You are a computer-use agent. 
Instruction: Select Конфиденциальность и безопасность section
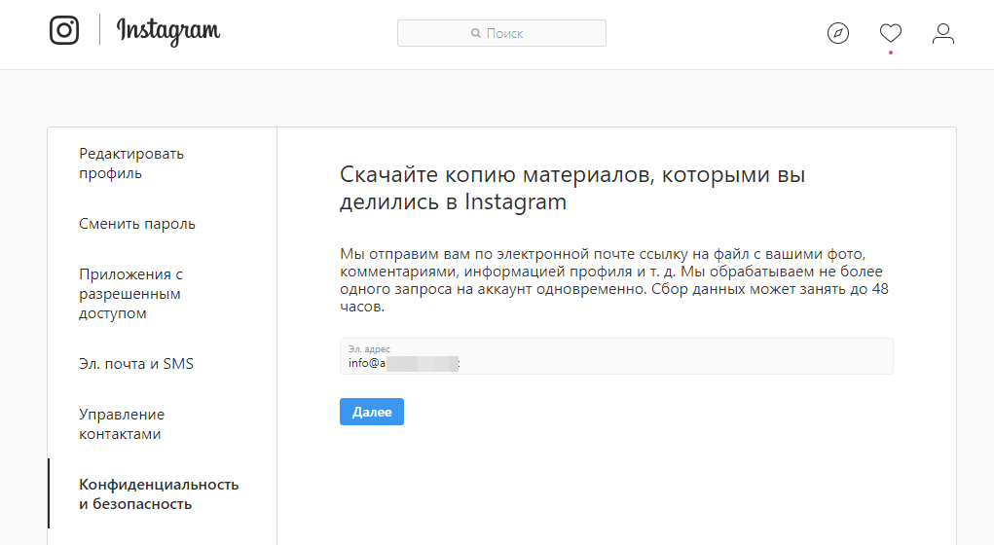(159, 493)
